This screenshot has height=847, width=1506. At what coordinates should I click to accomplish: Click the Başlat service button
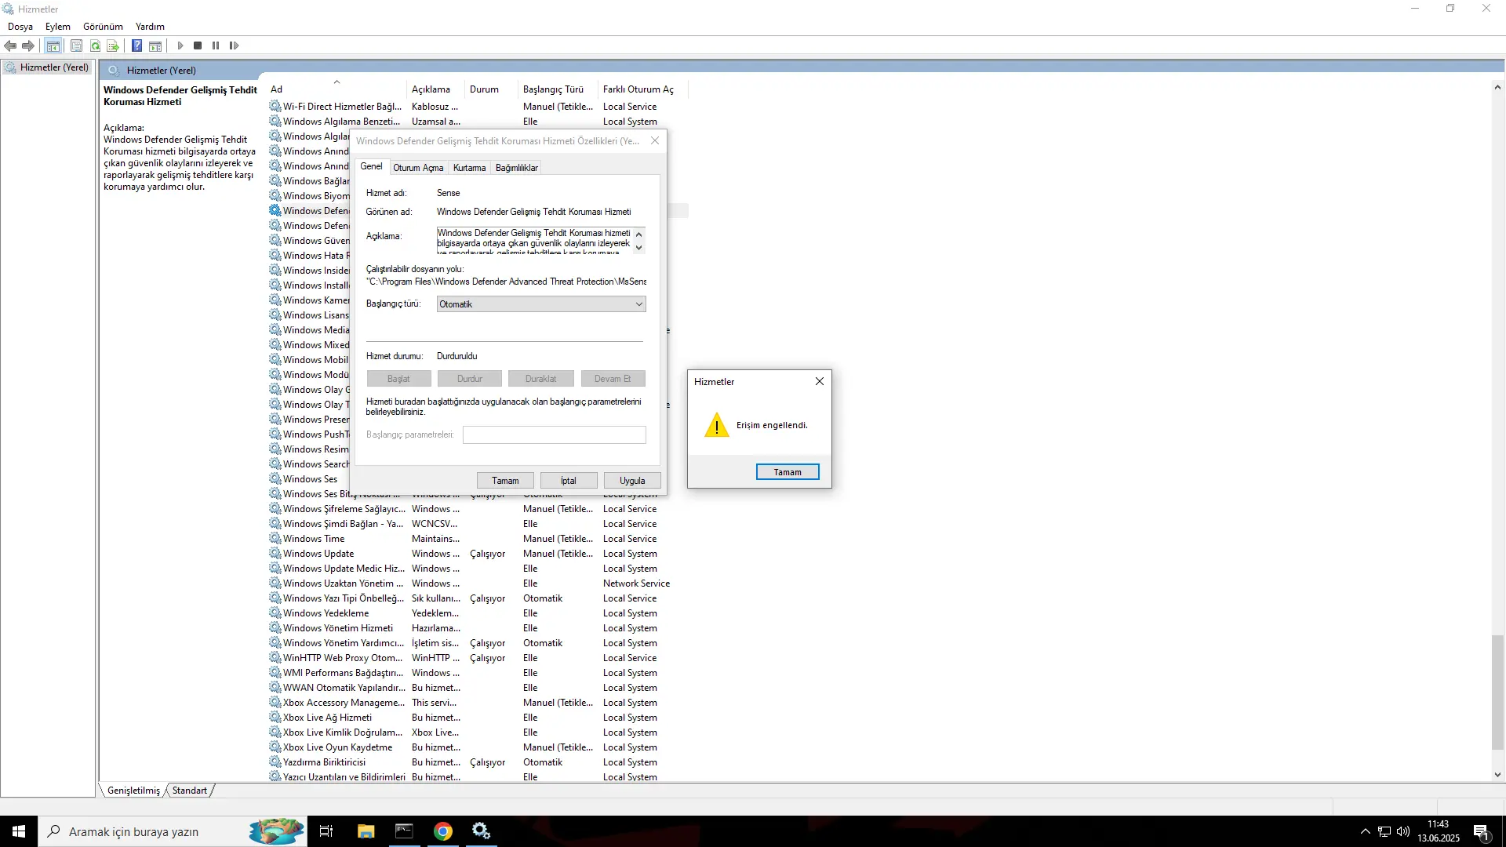click(x=398, y=379)
